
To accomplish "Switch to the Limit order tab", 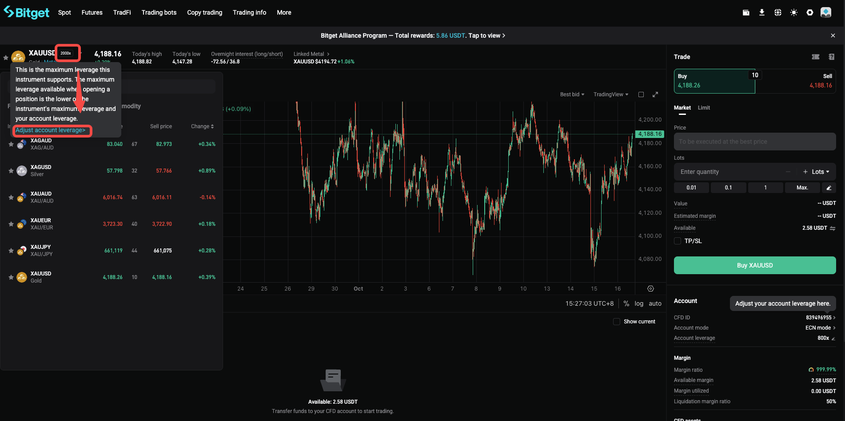I will tap(704, 108).
